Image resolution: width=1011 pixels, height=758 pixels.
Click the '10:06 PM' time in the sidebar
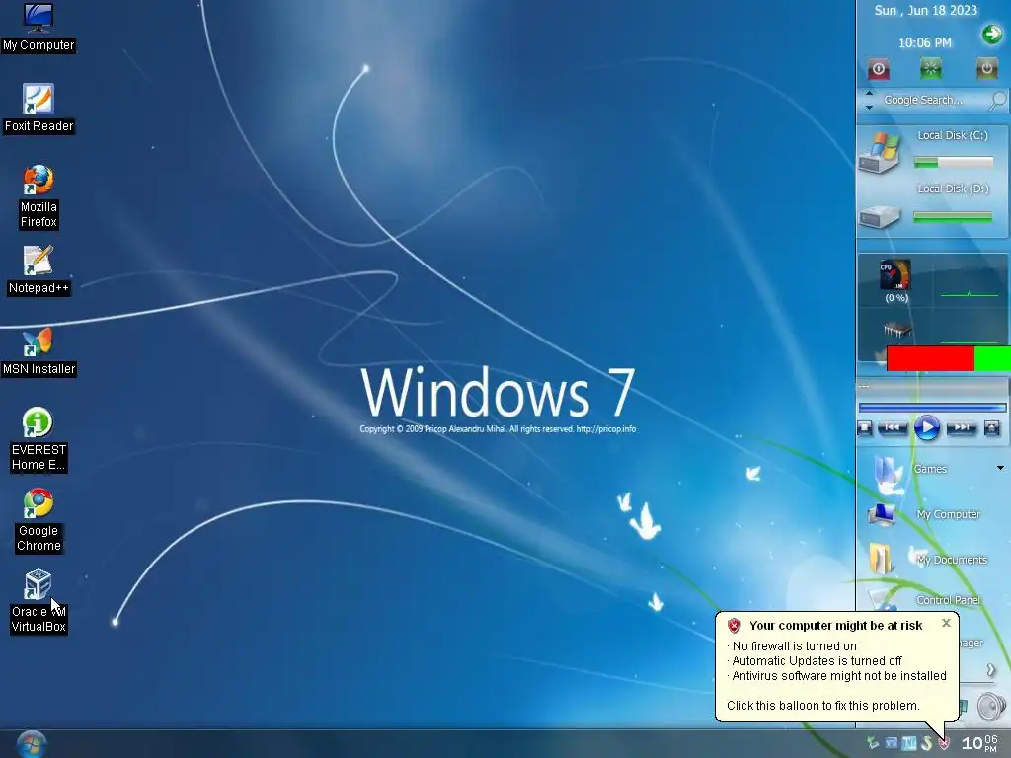coord(924,42)
